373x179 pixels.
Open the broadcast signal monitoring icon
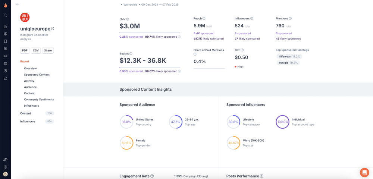(x=6, y=56)
